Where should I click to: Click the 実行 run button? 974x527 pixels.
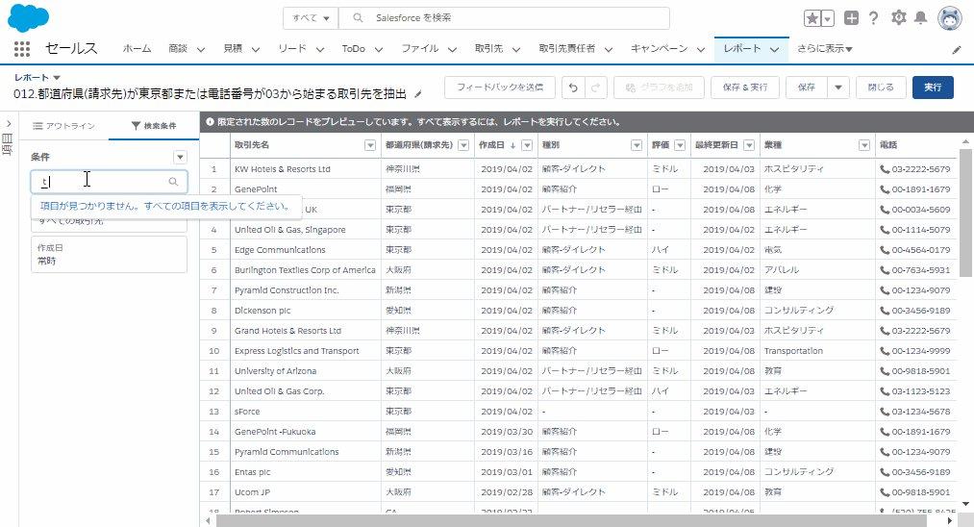pos(933,88)
